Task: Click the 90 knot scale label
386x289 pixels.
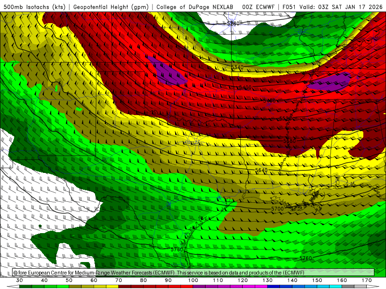Action: (x=168, y=280)
